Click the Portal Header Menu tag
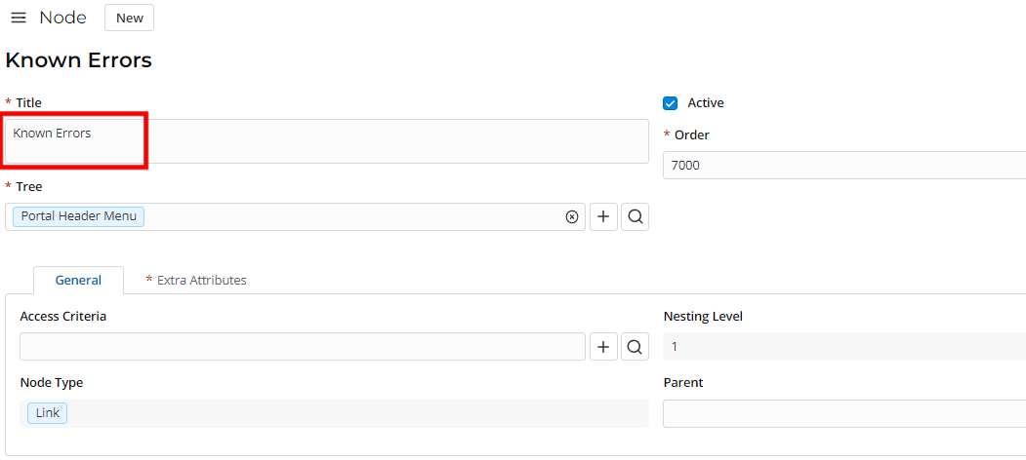 (78, 216)
